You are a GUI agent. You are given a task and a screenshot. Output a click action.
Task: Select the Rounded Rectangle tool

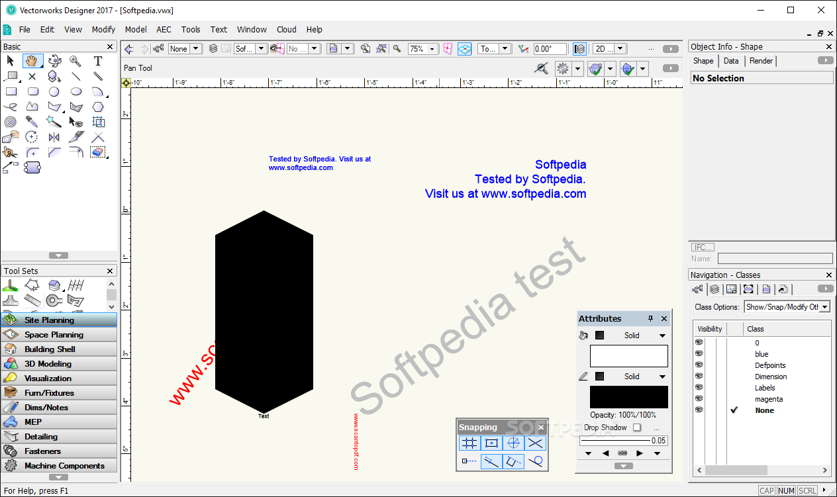(32, 91)
